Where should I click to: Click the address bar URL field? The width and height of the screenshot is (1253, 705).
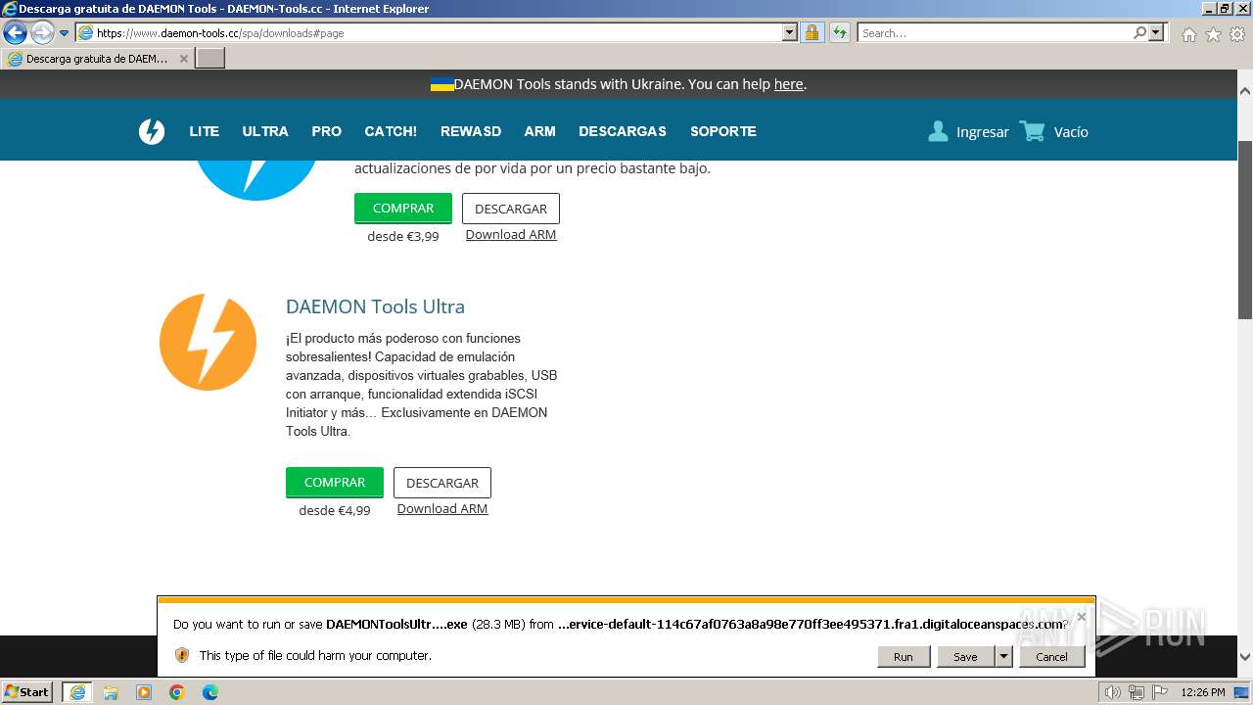pyautogui.click(x=429, y=33)
